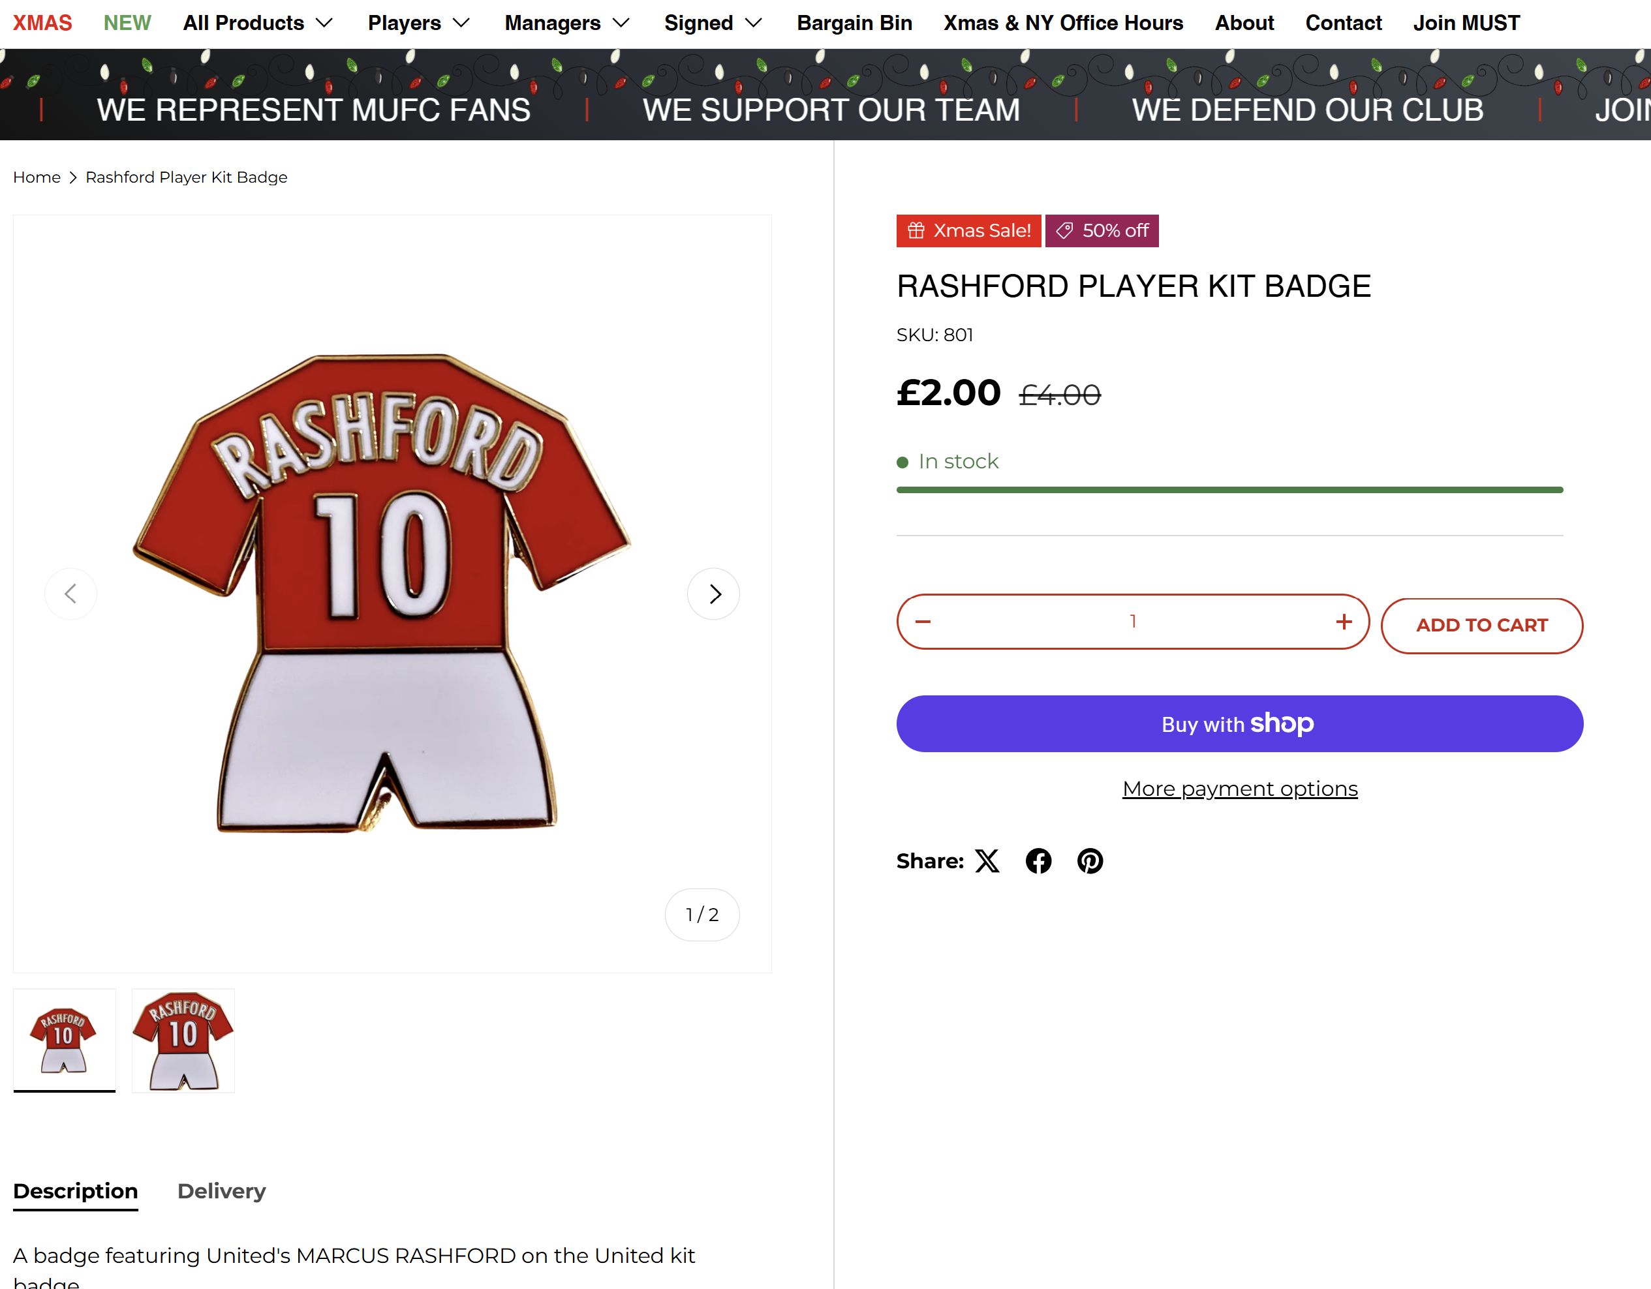Viewport: 1651px width, 1289px height.
Task: Share product on X (Twitter)
Action: click(x=987, y=860)
